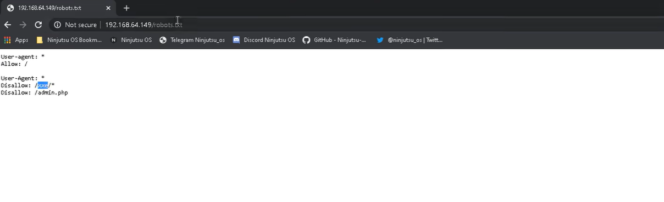Open the Apps grid shortcut
Screen dimensions: 664x202
[16, 40]
